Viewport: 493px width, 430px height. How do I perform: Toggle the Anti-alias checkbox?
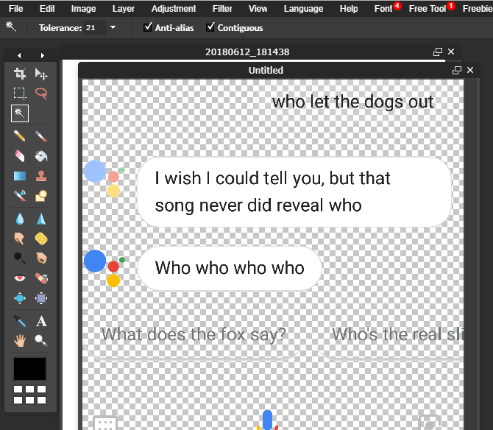(147, 27)
